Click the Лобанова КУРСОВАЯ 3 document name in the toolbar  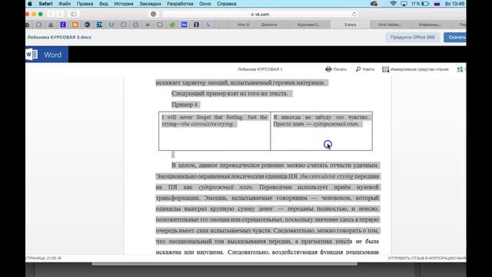260,69
